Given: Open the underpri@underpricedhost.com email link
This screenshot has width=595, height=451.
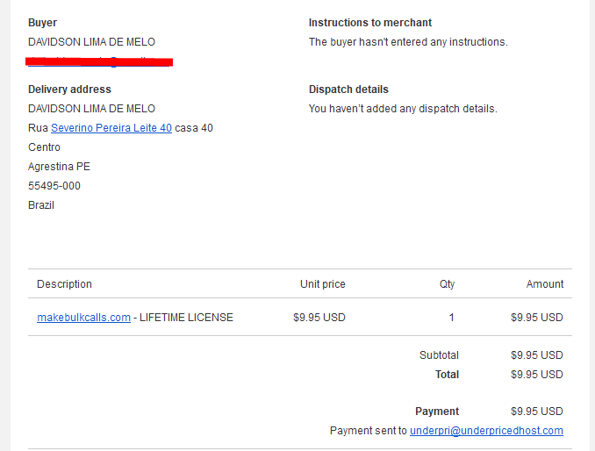Looking at the screenshot, I should pos(486,431).
